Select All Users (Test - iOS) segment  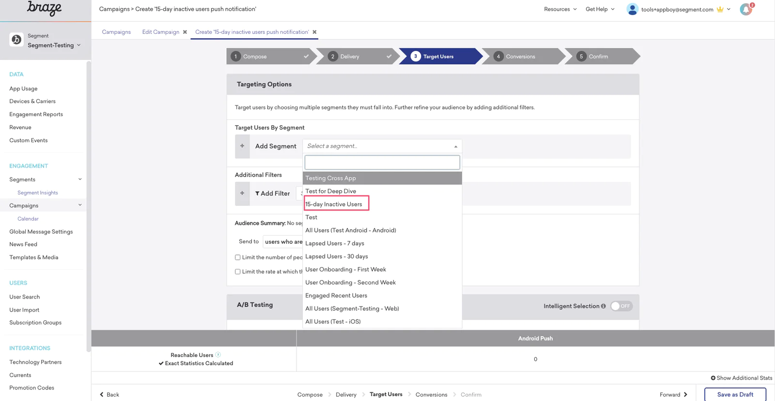pos(382,322)
